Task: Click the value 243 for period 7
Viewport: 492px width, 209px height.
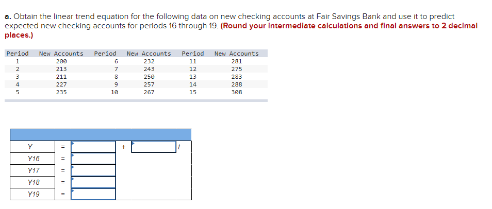Action: pos(149,69)
